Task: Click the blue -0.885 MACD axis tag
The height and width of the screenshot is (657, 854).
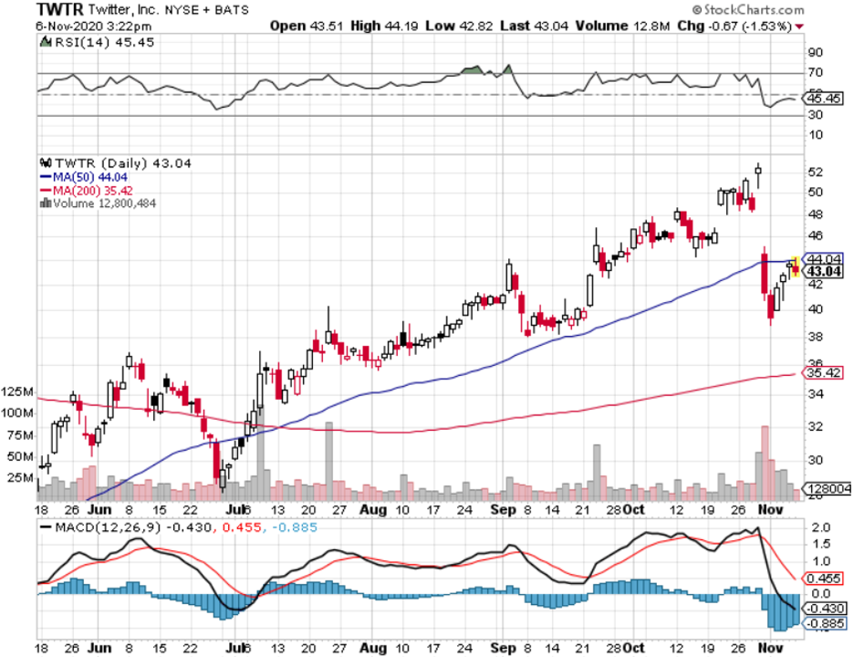Action: (826, 624)
